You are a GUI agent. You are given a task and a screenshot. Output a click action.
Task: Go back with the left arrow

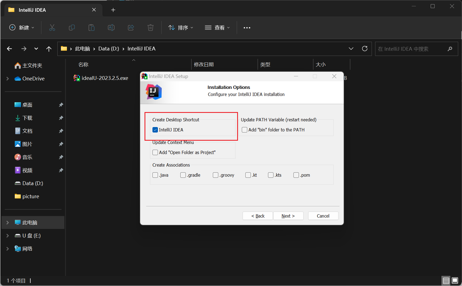click(x=10, y=49)
